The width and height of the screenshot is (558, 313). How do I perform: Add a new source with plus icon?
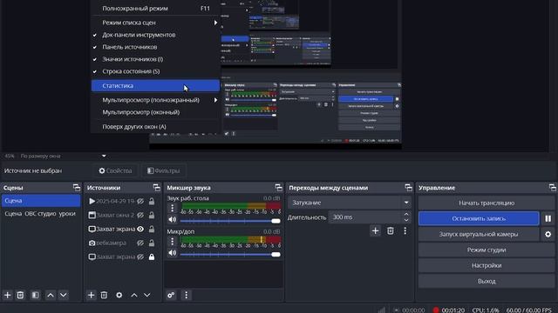[91, 295]
